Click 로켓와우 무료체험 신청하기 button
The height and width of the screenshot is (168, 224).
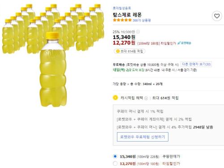(142, 137)
